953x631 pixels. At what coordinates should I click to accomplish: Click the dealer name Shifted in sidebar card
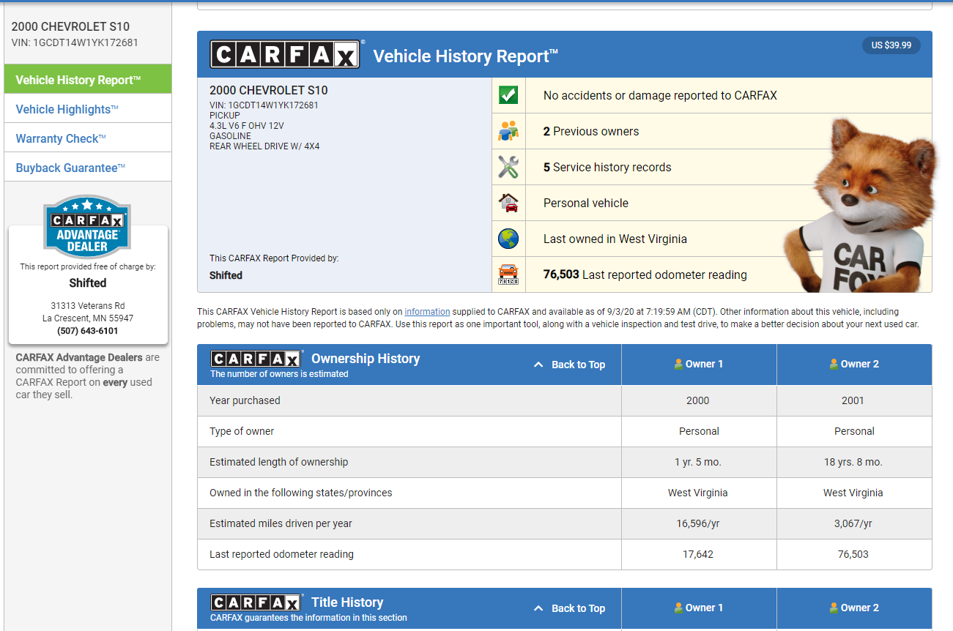(88, 283)
